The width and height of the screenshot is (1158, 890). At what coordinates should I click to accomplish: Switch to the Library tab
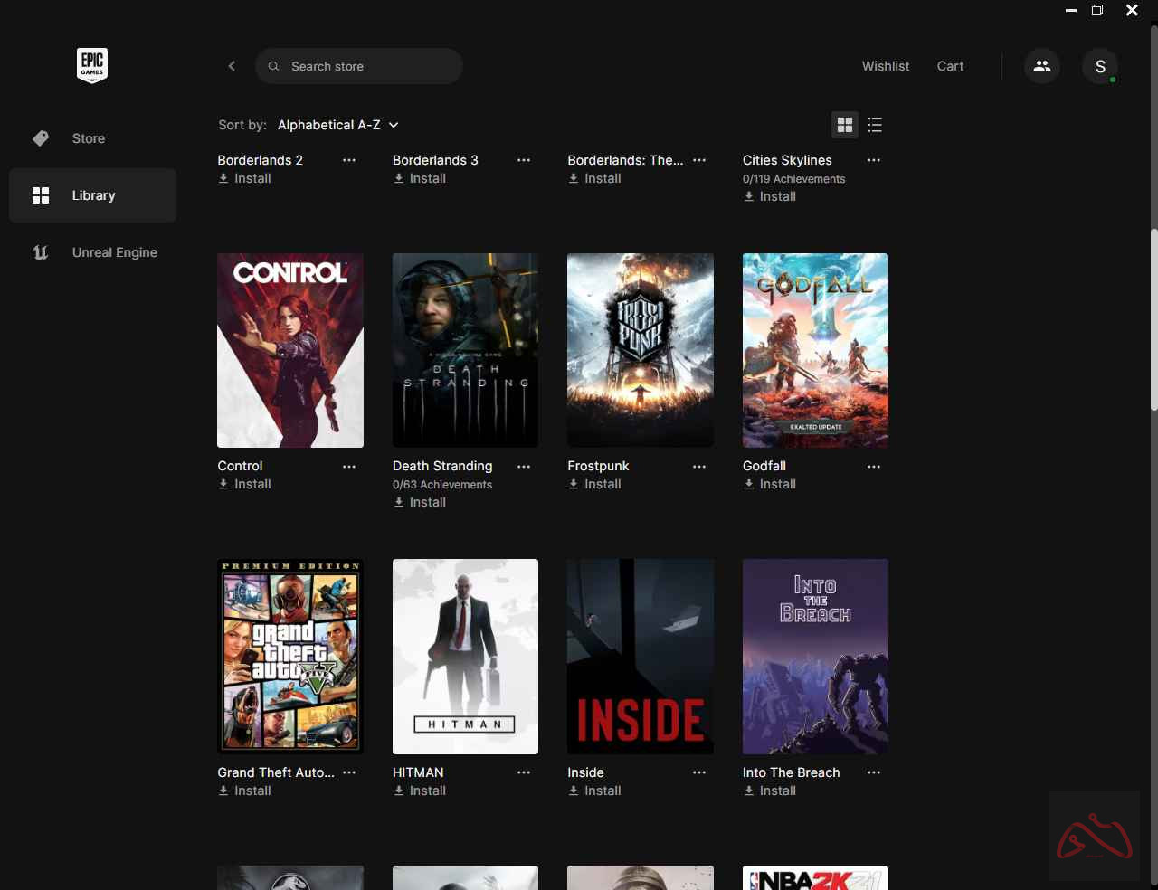pos(92,194)
